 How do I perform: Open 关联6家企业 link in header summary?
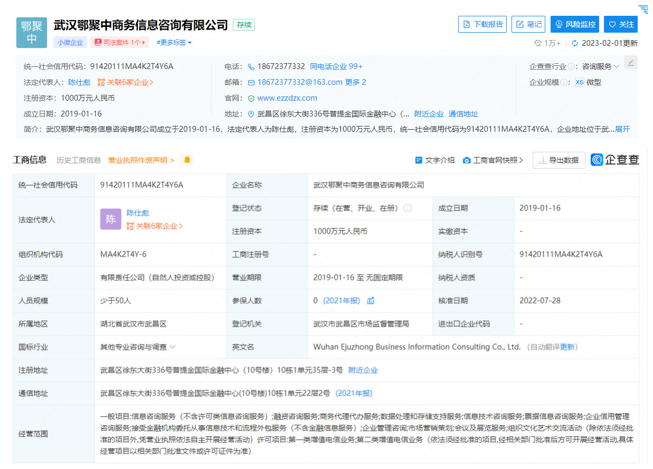coord(126,82)
